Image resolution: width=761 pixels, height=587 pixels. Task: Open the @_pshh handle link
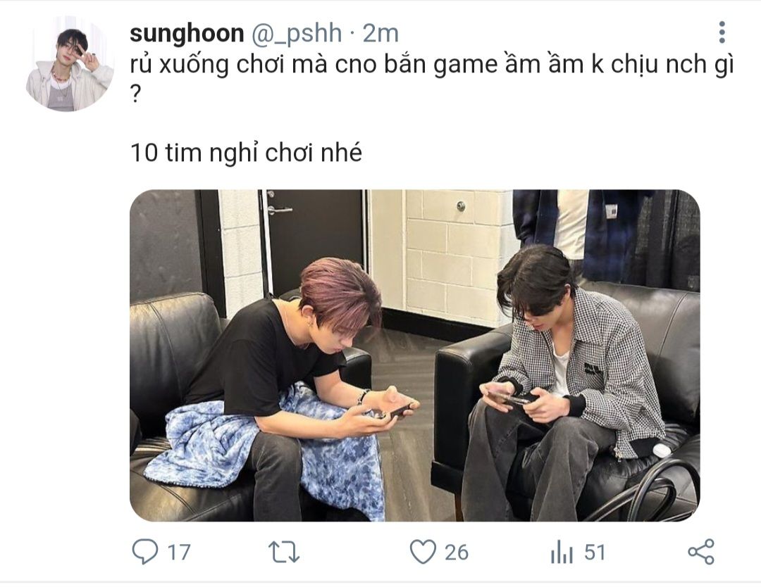coord(296,34)
